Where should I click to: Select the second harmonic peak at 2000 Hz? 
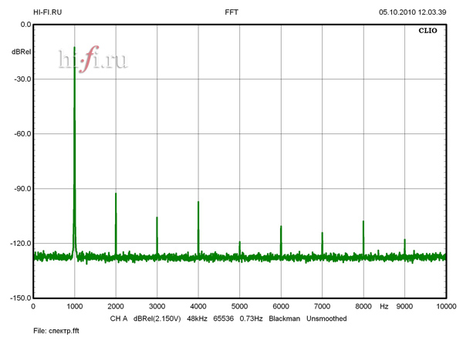[116, 195]
